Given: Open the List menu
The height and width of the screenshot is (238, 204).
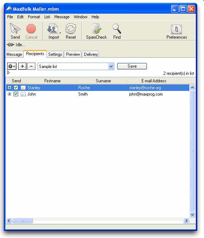Looking at the screenshot, I should (x=47, y=17).
